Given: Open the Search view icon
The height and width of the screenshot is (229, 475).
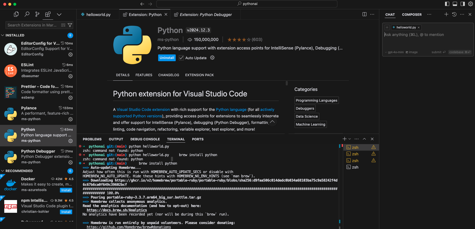Looking at the screenshot, I should coord(27,14).
